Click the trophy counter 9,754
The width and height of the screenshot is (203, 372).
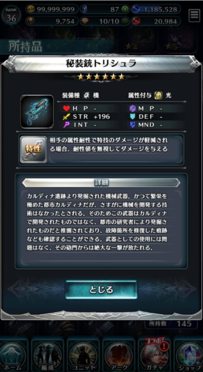click(52, 21)
